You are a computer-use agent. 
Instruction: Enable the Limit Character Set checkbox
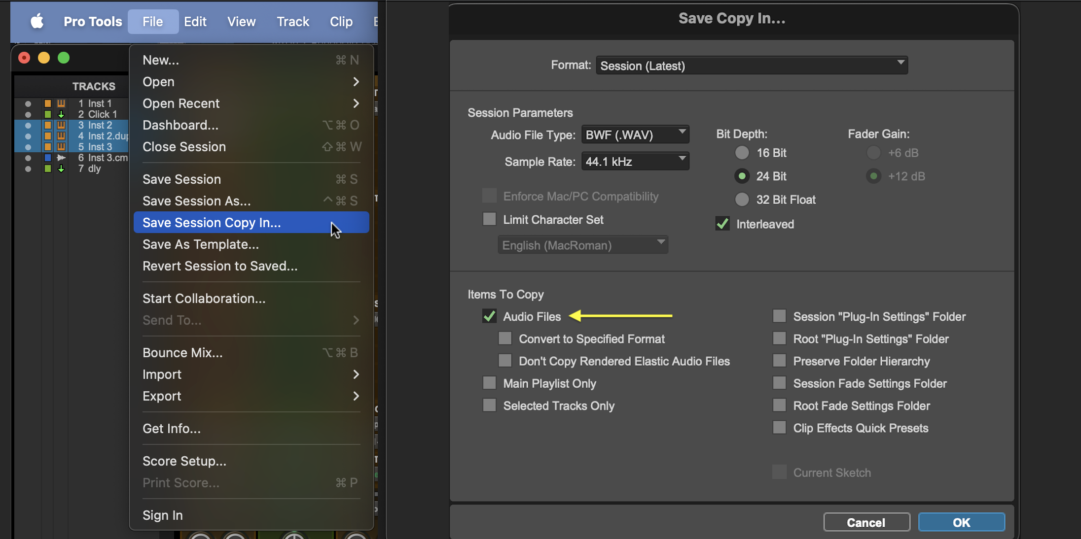(x=489, y=219)
